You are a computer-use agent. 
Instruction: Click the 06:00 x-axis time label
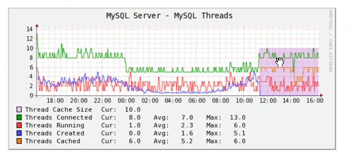click(197, 101)
